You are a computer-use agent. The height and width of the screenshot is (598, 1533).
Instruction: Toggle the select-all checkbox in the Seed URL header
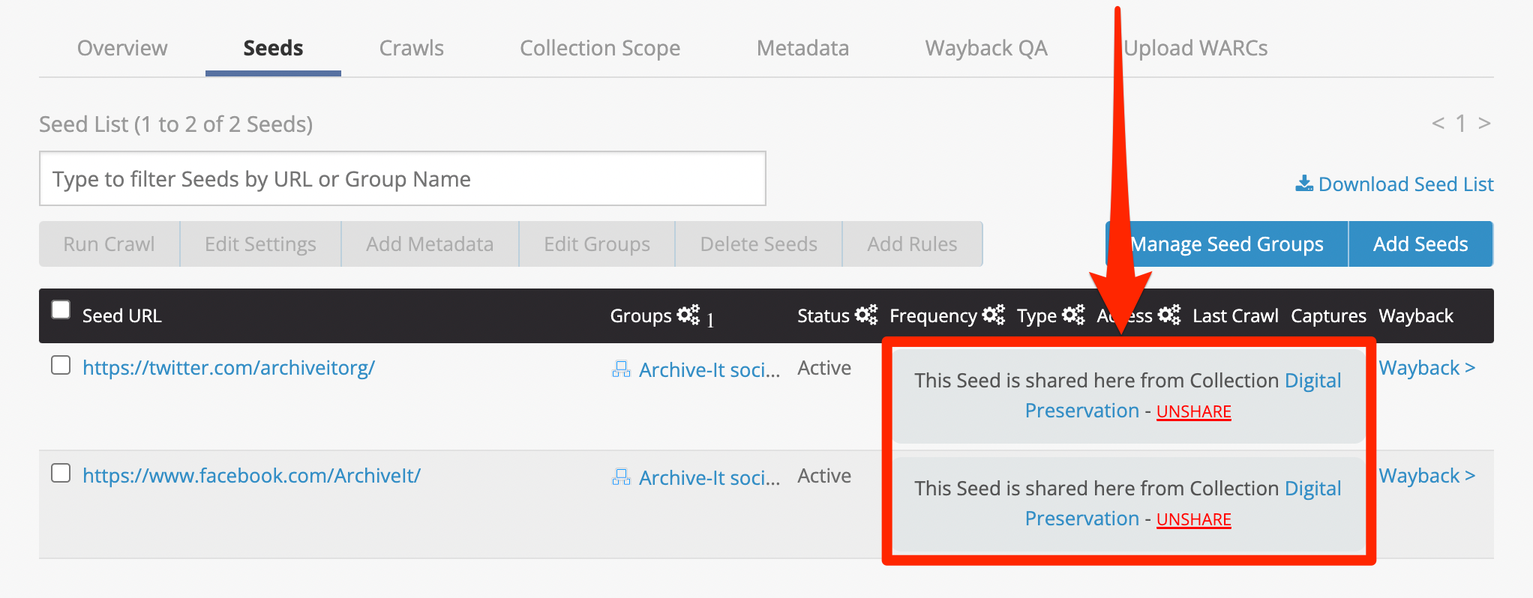tap(61, 310)
